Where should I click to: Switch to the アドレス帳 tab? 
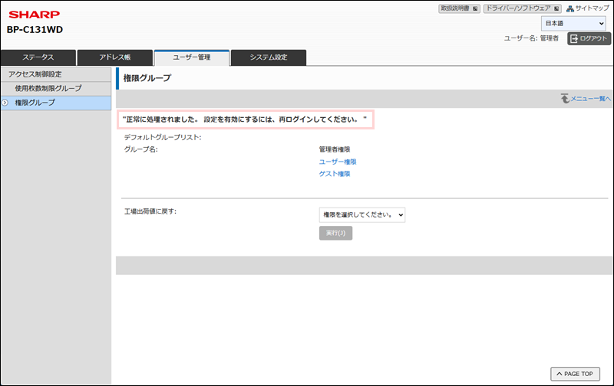(x=114, y=57)
